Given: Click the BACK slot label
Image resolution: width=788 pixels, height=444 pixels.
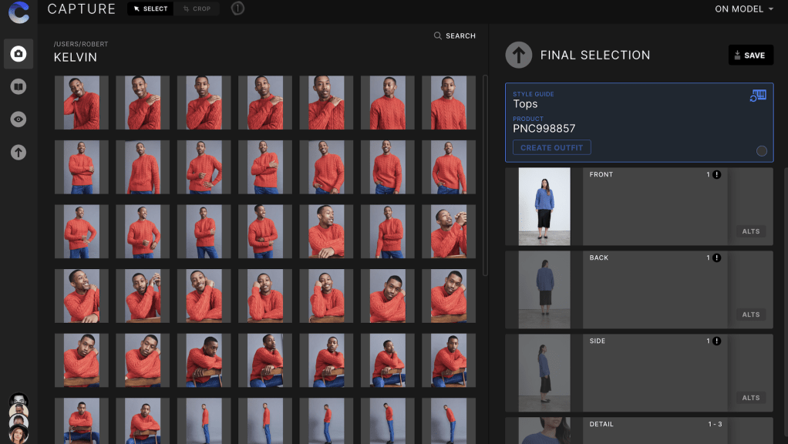Looking at the screenshot, I should [x=598, y=257].
